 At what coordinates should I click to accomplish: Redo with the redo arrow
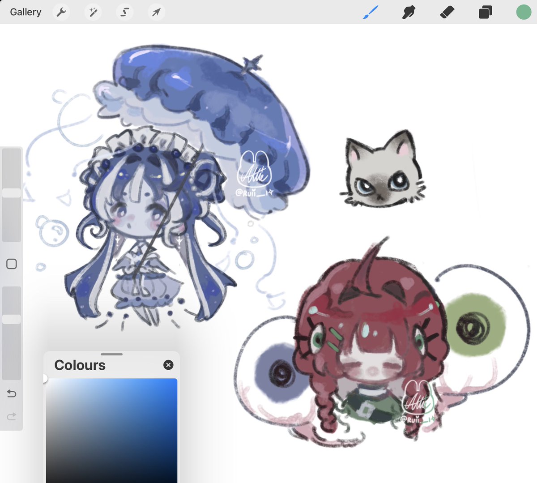12,416
